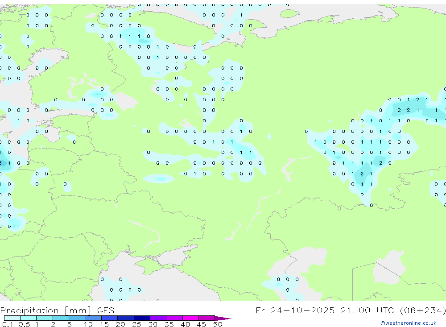Screen dimensions: 446x327
Task: Click the '50' legend label
Action: pyautogui.click(x=218, y=324)
